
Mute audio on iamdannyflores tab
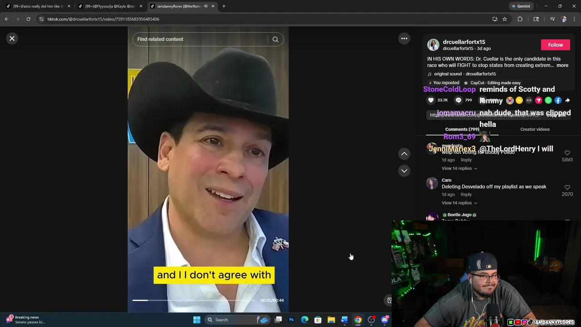click(206, 6)
